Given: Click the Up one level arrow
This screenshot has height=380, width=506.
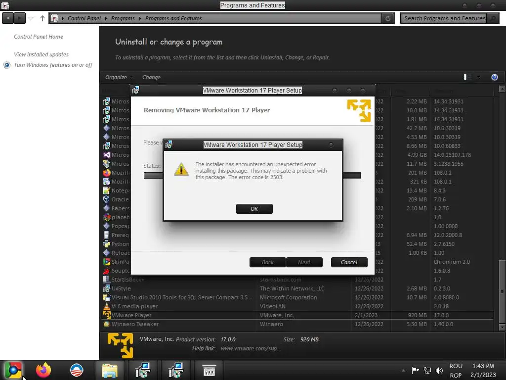Looking at the screenshot, I should click(42, 18).
